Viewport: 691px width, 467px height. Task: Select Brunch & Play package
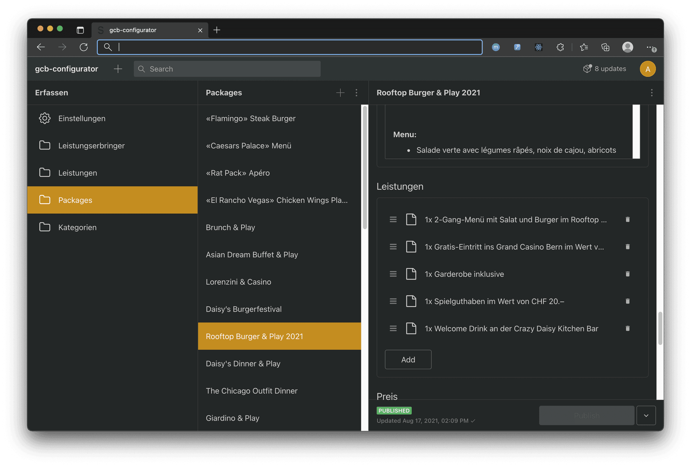tap(230, 227)
